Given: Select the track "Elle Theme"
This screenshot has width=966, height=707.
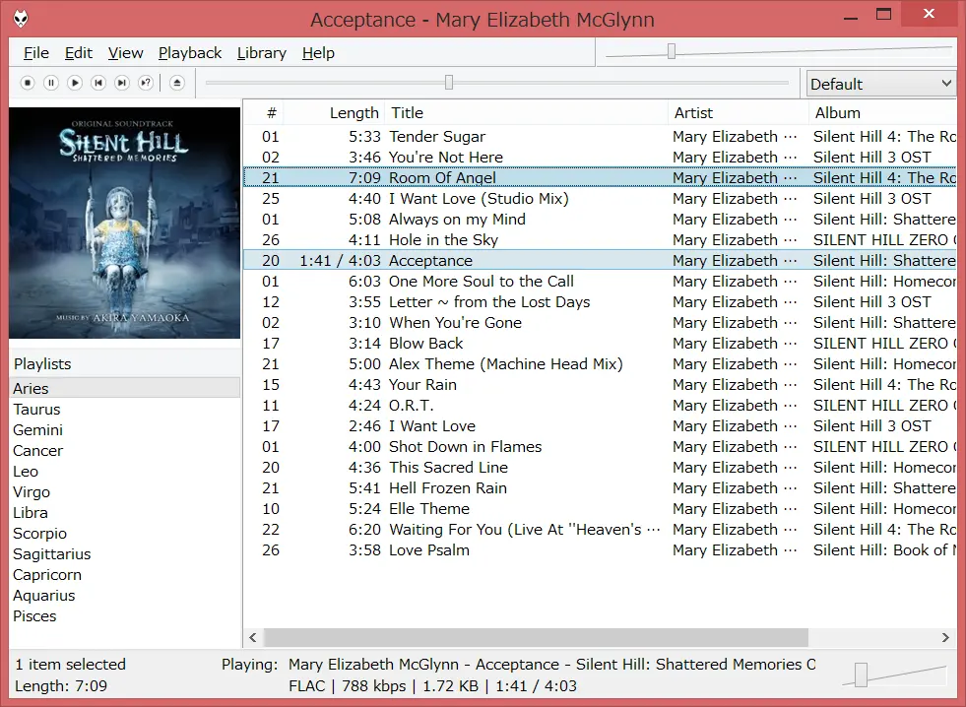Looking at the screenshot, I should (x=600, y=509).
